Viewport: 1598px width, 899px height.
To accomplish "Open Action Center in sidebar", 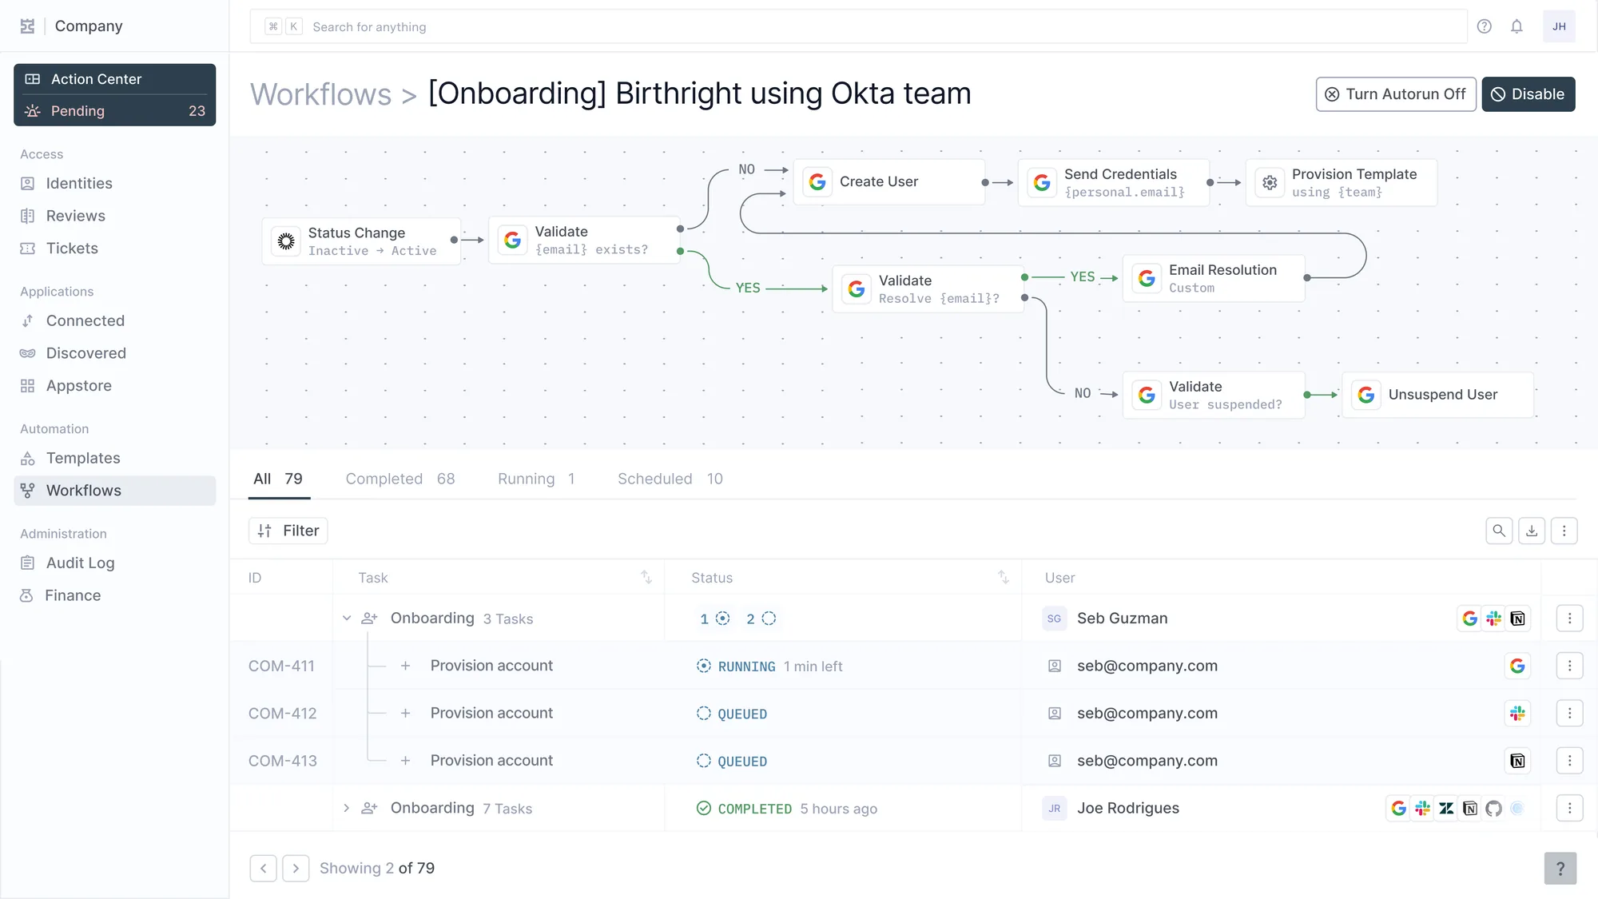I will tap(114, 79).
